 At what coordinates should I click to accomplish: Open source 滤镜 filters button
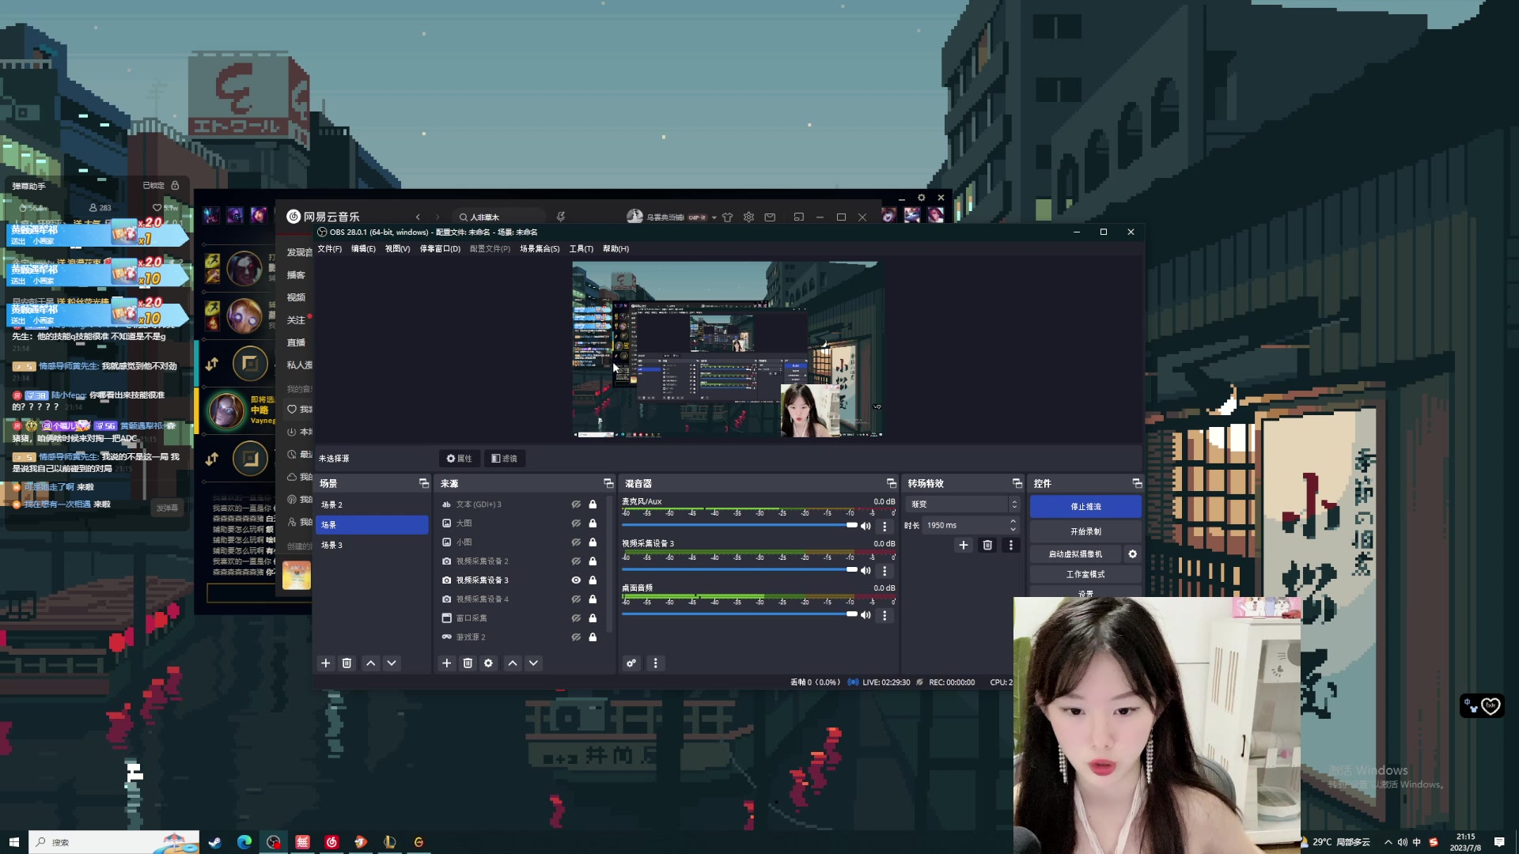point(504,459)
